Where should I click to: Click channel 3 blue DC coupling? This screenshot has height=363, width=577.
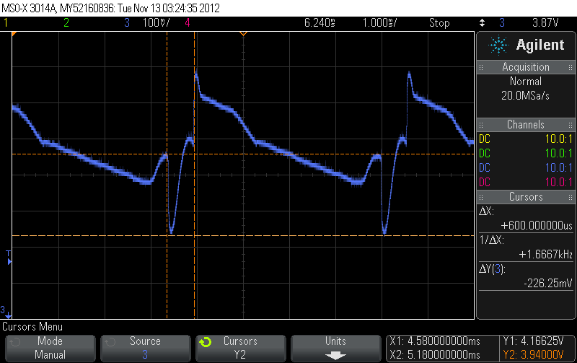(x=485, y=167)
